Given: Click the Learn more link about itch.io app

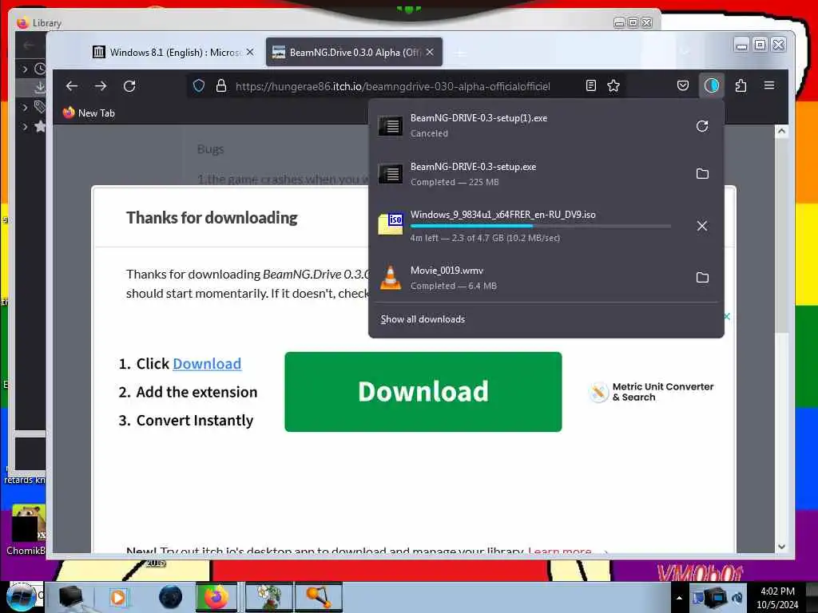Looking at the screenshot, I should point(560,550).
